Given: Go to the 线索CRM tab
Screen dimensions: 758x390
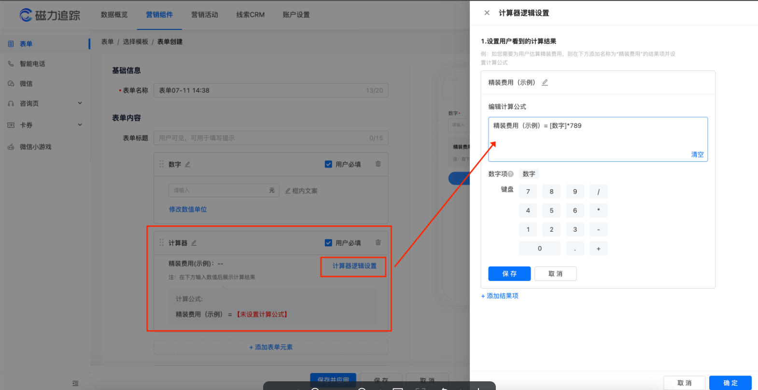Looking at the screenshot, I should pos(251,15).
